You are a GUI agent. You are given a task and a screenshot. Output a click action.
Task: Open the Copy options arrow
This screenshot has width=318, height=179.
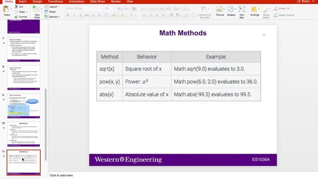coord(27,12)
